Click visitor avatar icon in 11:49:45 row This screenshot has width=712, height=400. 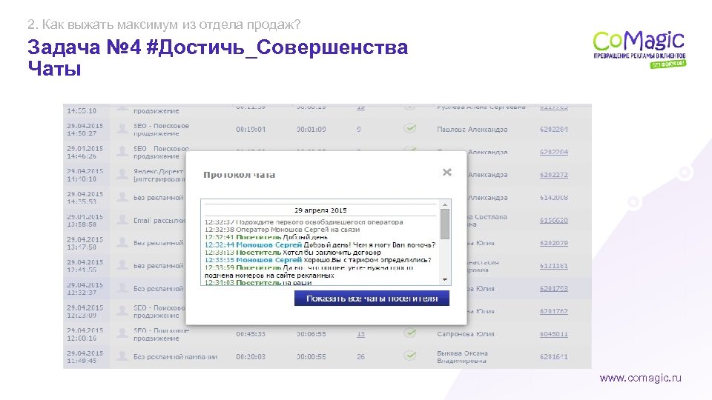coord(122,356)
